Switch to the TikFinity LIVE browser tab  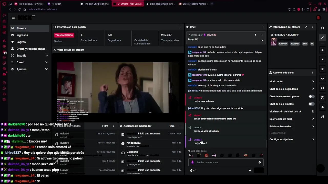(x=29, y=4)
